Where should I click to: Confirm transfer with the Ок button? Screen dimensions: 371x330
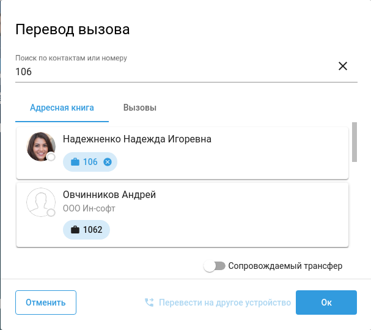click(x=326, y=302)
